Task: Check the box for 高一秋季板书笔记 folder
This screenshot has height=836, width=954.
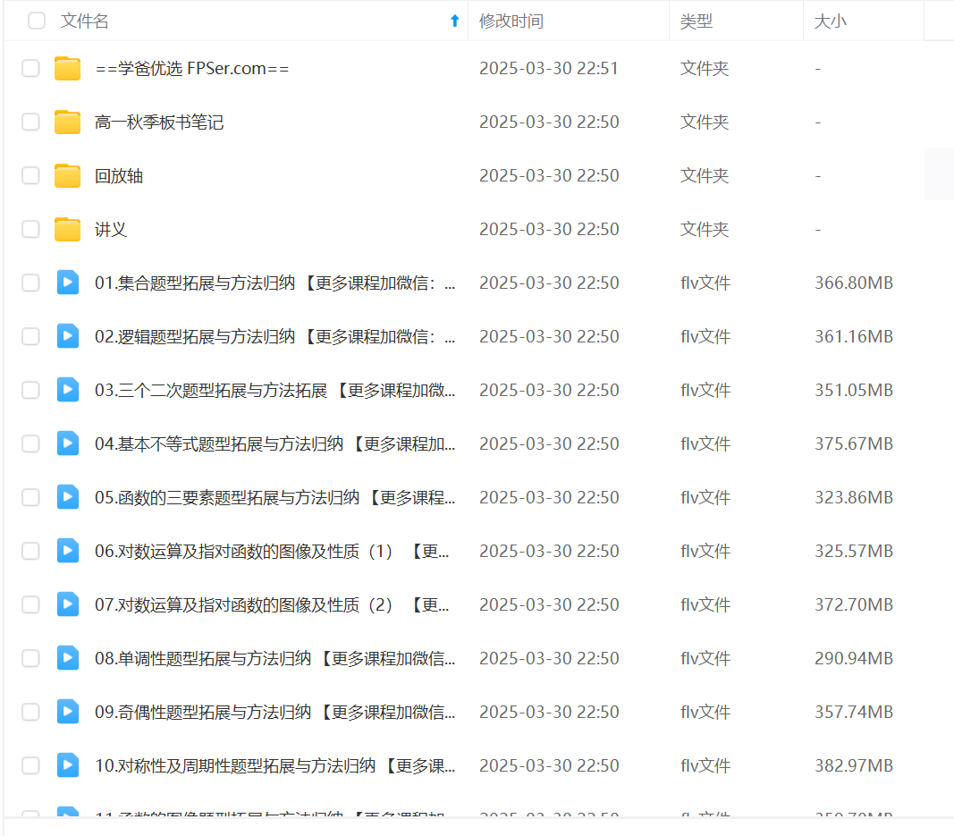Action: pyautogui.click(x=30, y=122)
